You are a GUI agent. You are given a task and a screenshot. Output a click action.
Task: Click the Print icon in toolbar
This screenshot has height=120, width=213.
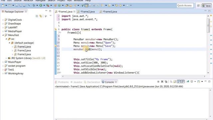(24, 5)
